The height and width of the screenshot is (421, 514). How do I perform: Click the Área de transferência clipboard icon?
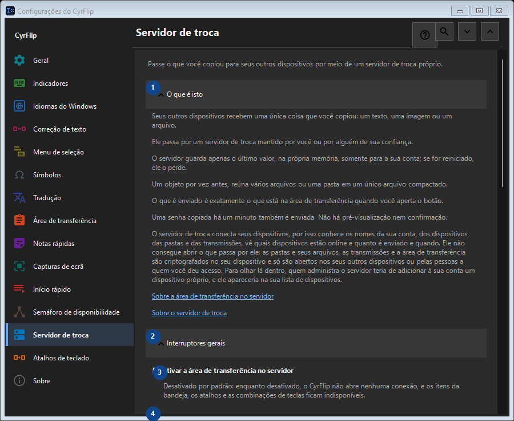(19, 220)
